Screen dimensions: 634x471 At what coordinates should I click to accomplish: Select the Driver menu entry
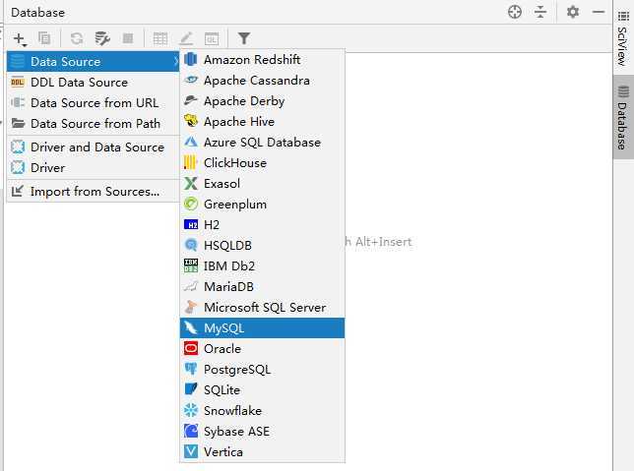[x=93, y=167]
